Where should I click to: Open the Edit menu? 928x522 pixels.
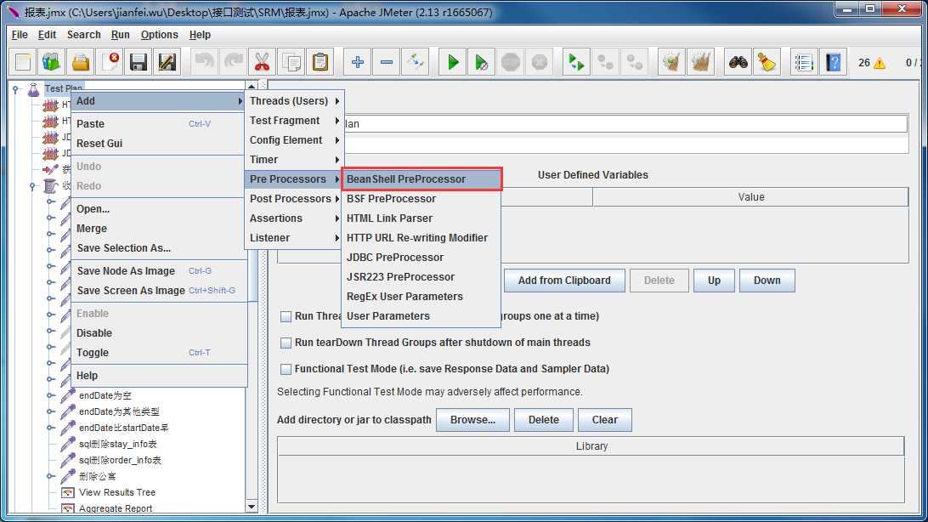pos(47,35)
